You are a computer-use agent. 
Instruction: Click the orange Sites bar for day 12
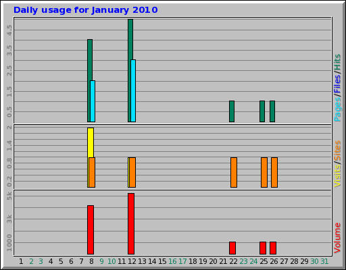tap(132, 172)
